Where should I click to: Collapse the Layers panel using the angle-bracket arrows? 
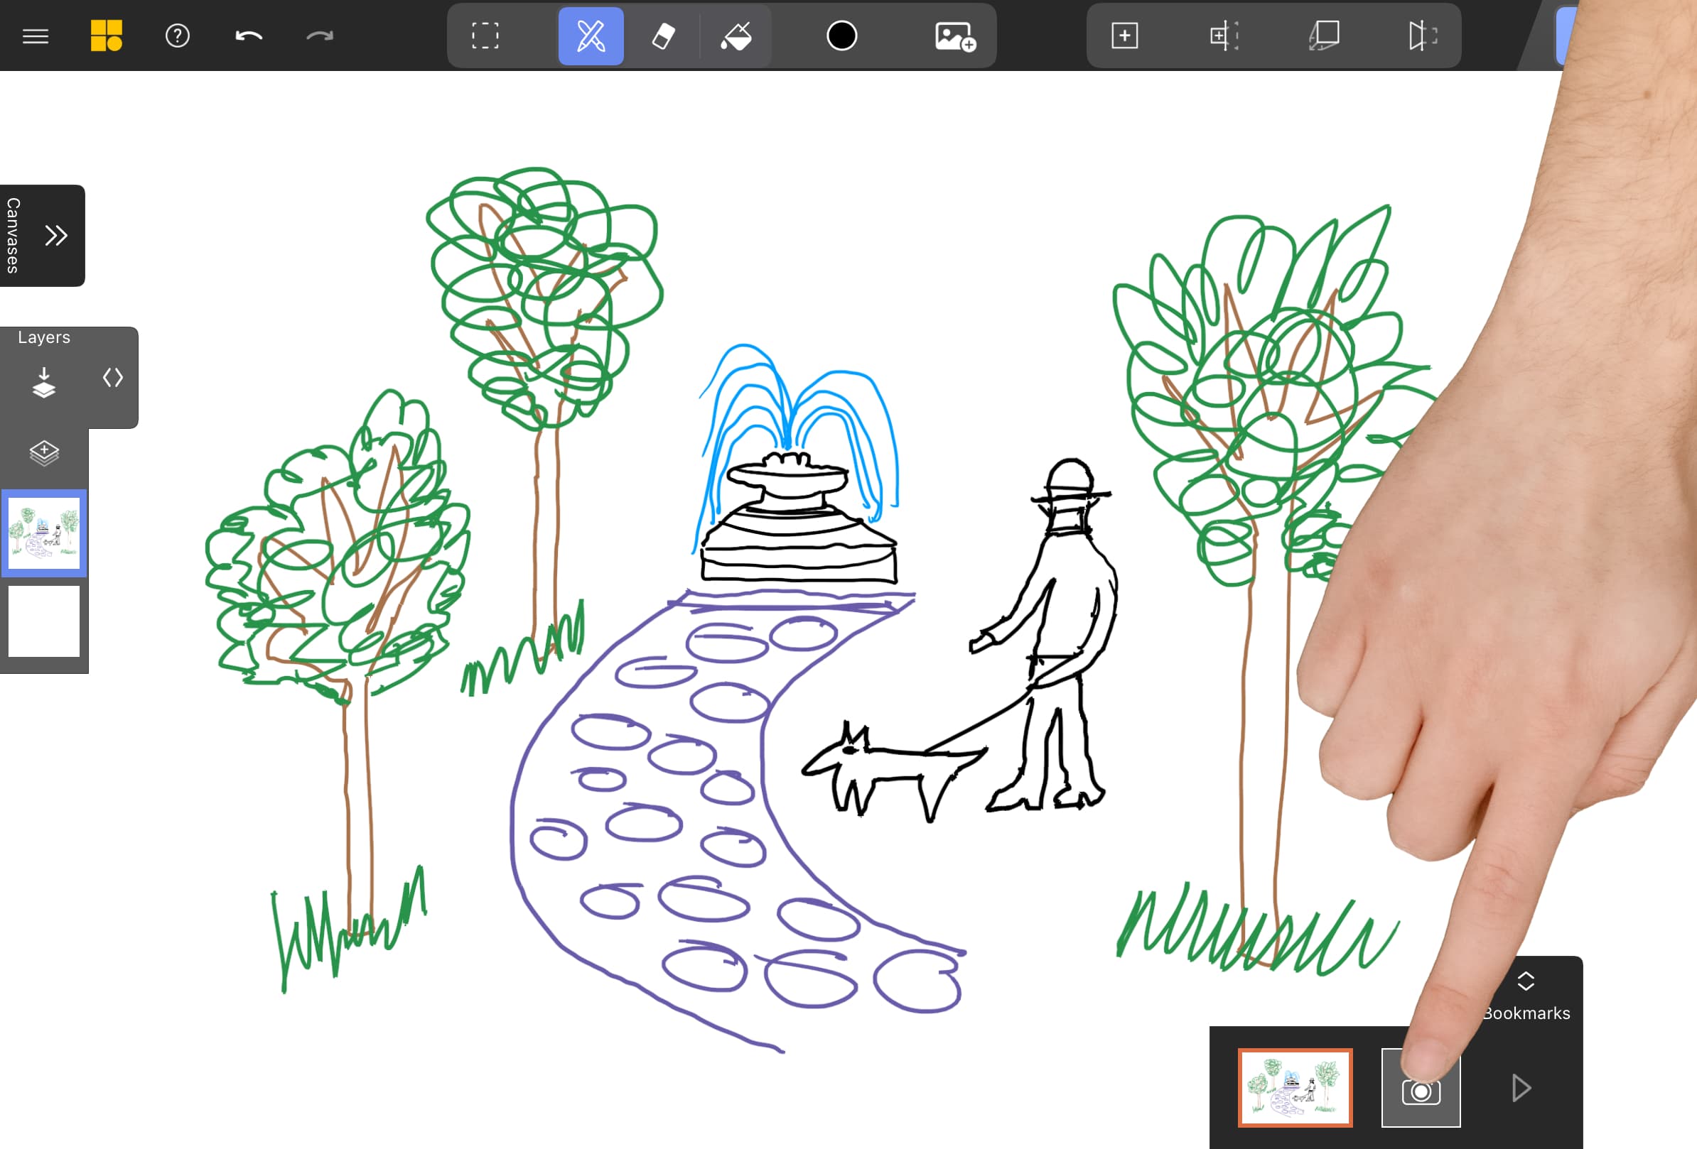click(x=112, y=378)
